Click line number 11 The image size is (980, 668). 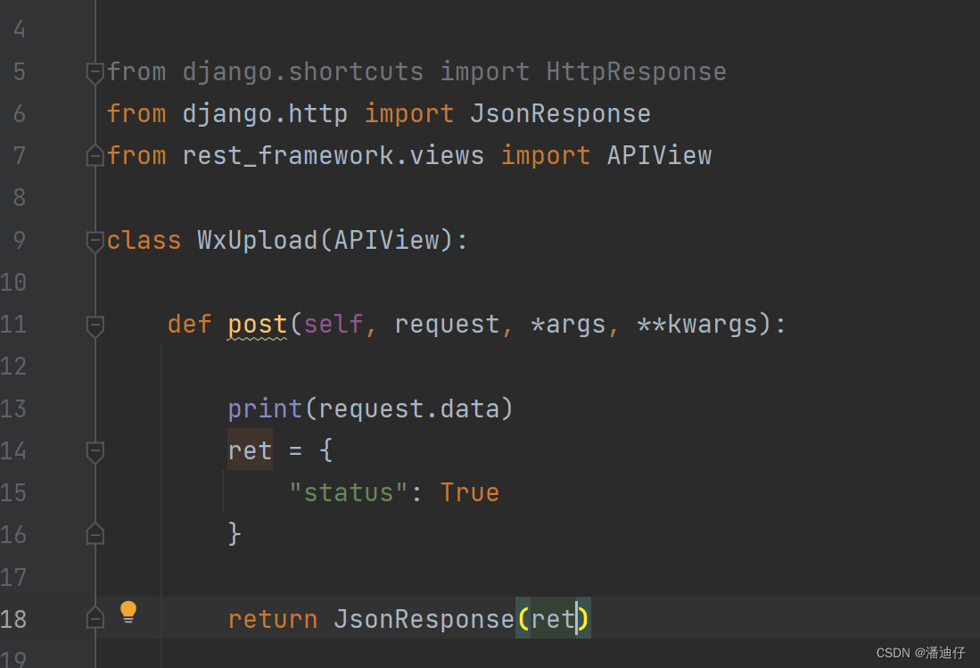point(14,325)
